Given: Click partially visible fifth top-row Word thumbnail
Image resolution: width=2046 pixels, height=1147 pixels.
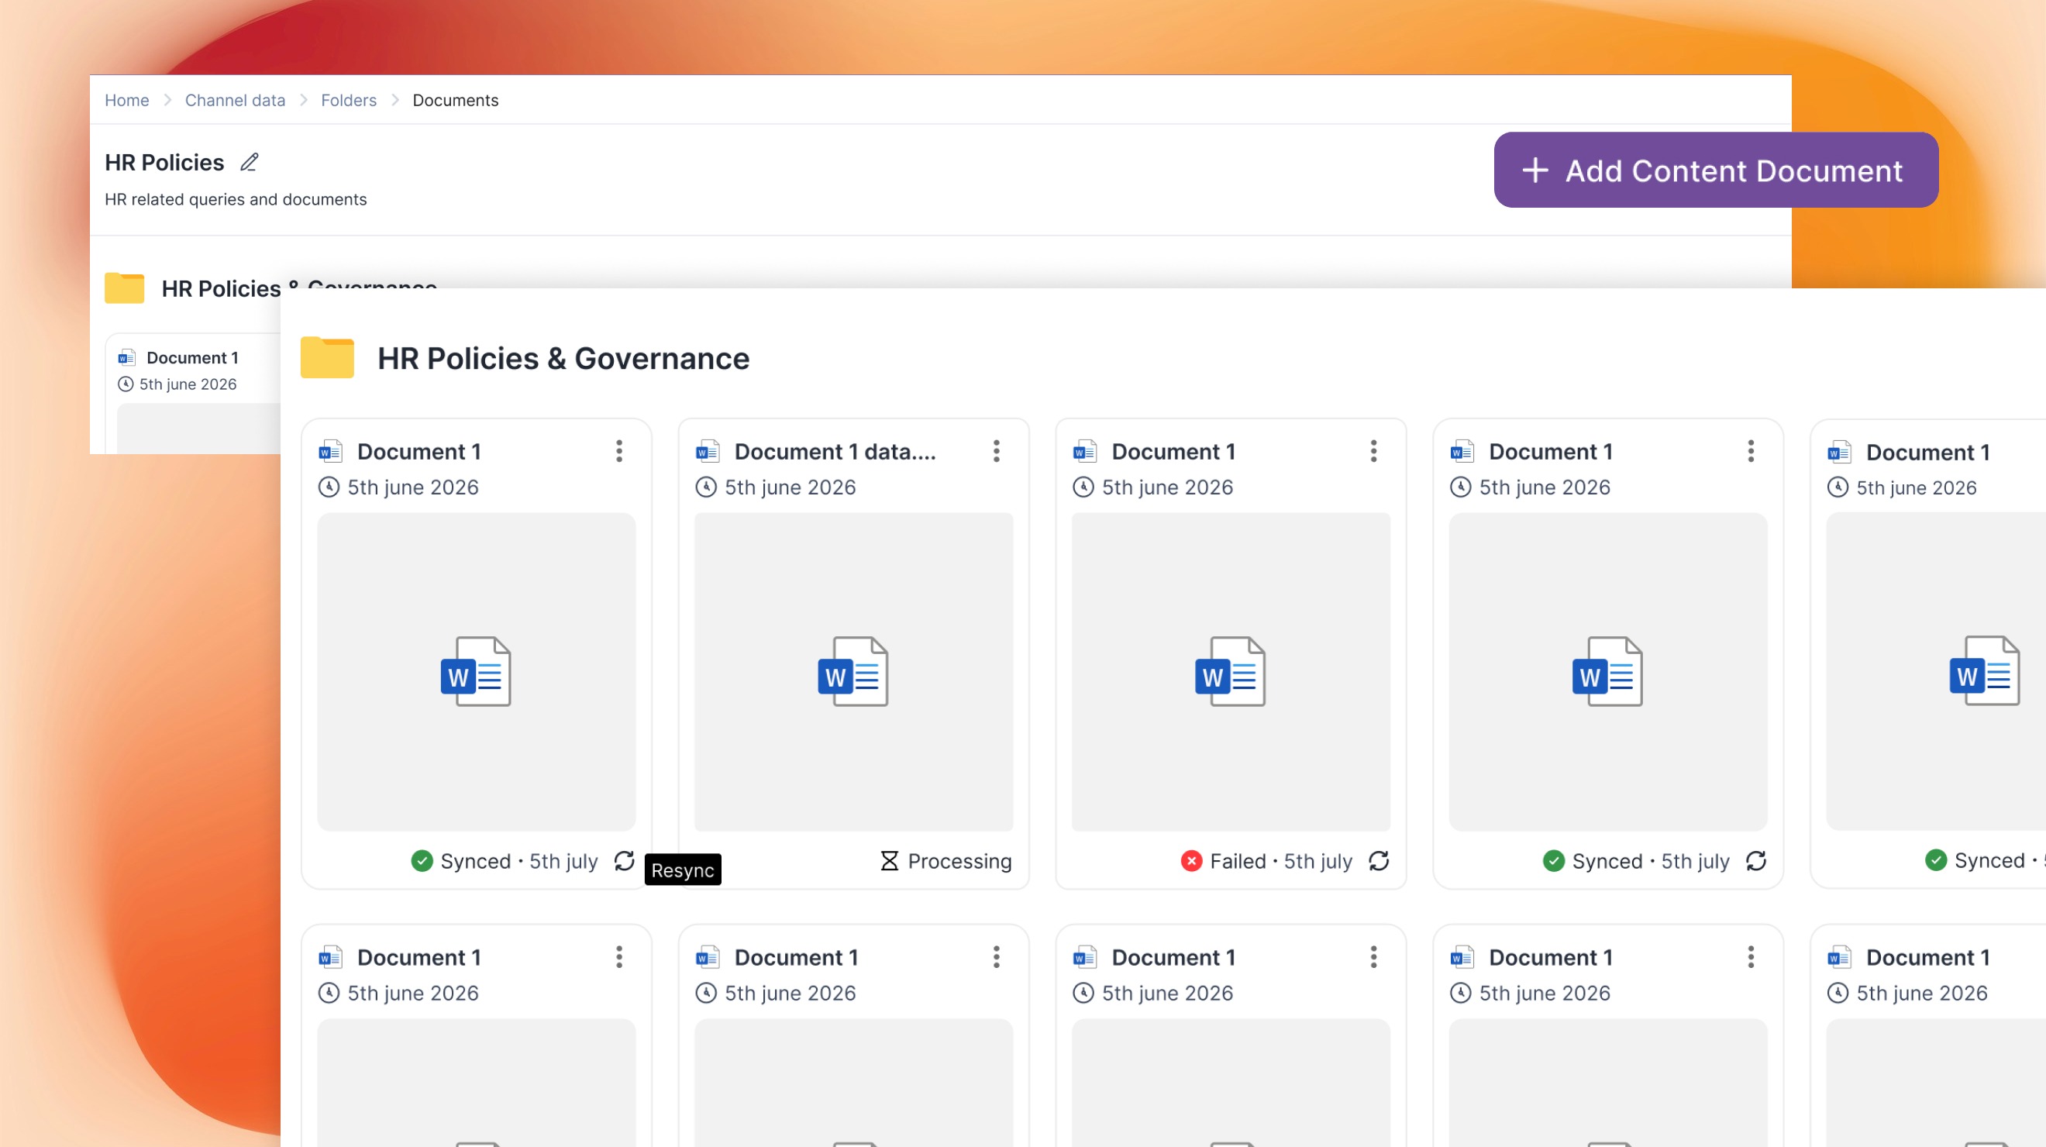Looking at the screenshot, I should (1936, 672).
